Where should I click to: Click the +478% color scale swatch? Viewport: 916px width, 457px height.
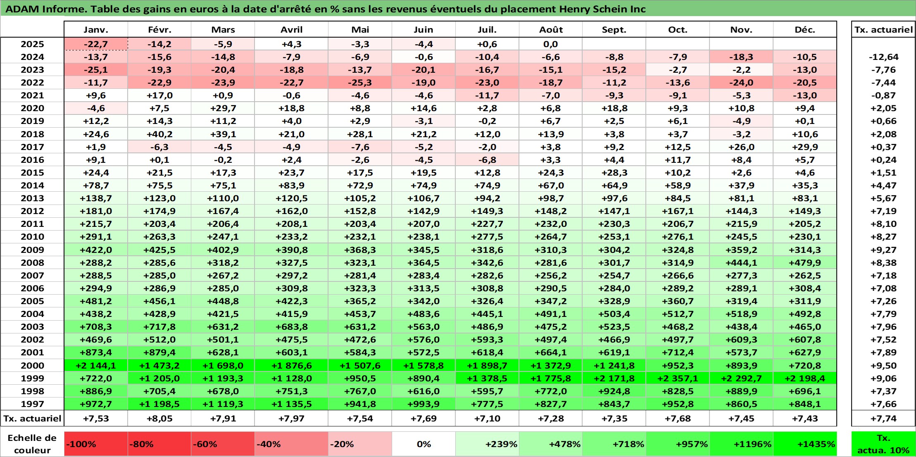(551, 444)
